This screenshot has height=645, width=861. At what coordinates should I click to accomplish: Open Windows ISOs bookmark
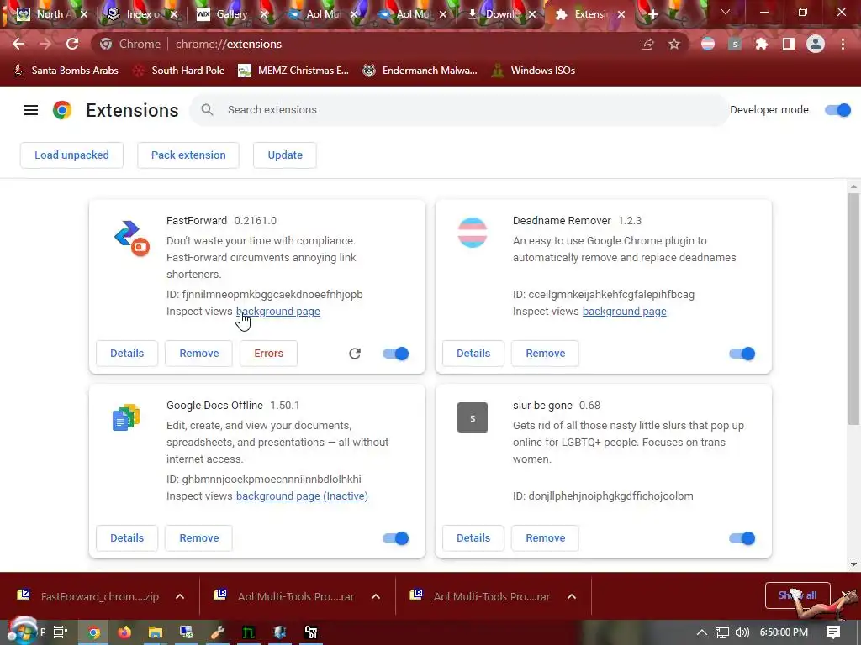coord(534,71)
